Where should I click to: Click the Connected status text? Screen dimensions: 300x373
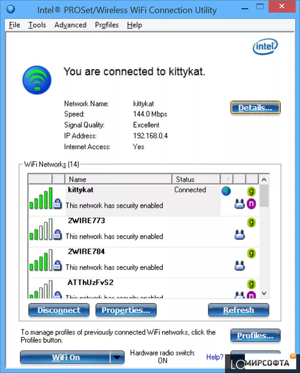click(x=190, y=190)
